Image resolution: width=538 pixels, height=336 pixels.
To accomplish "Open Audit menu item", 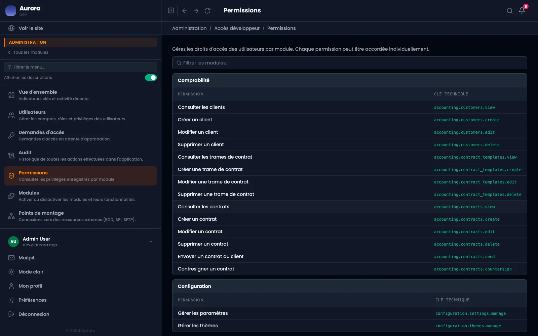I will click(80, 156).
